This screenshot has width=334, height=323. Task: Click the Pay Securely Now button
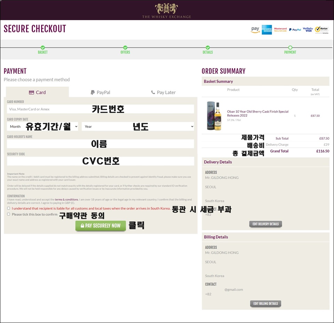[101, 226]
